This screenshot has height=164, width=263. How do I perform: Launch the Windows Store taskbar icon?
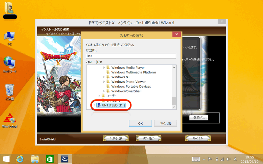(x=50, y=159)
